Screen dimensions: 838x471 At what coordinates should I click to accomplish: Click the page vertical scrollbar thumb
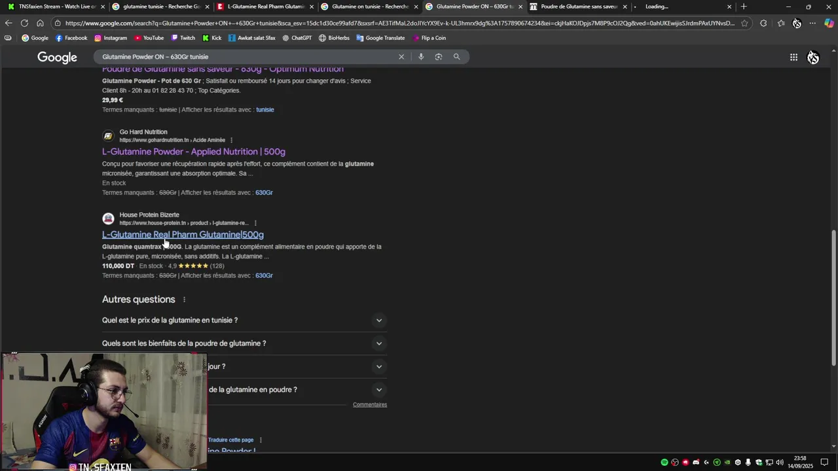[x=833, y=298]
